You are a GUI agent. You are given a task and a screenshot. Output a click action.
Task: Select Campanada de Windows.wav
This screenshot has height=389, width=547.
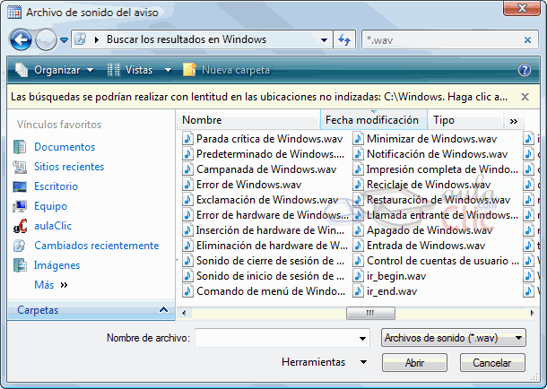[259, 169]
